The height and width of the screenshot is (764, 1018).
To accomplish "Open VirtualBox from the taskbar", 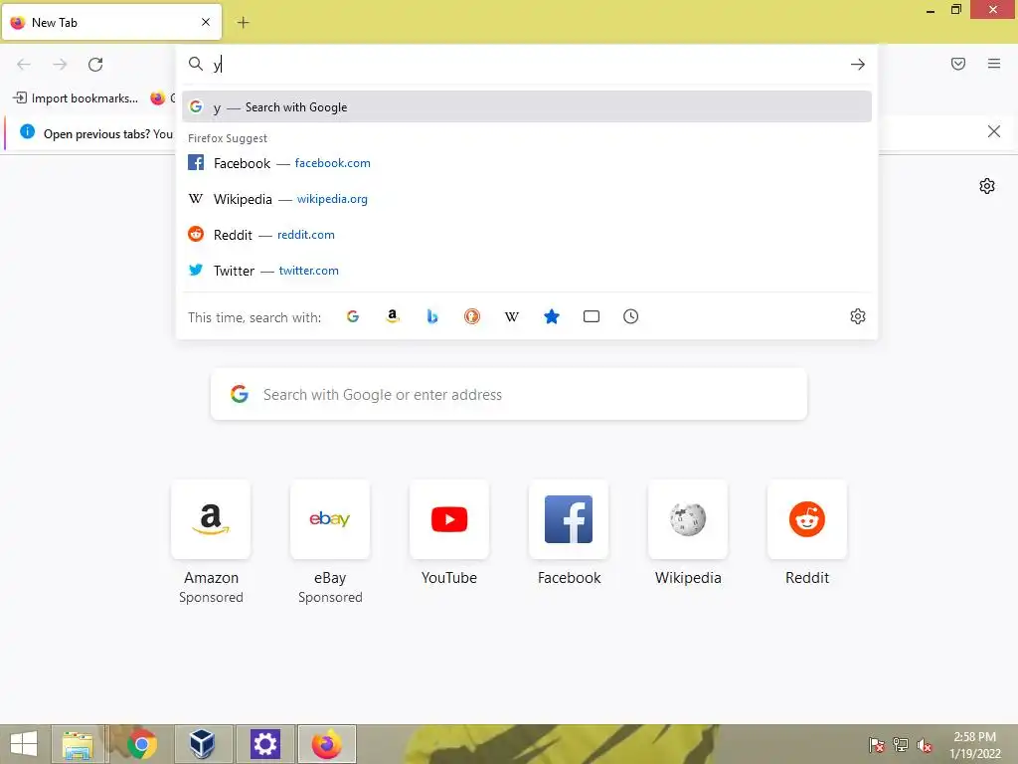I will [202, 744].
